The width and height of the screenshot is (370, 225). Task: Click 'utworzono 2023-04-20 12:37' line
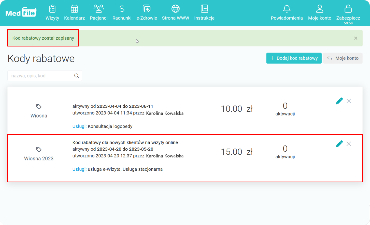[x=128, y=156]
